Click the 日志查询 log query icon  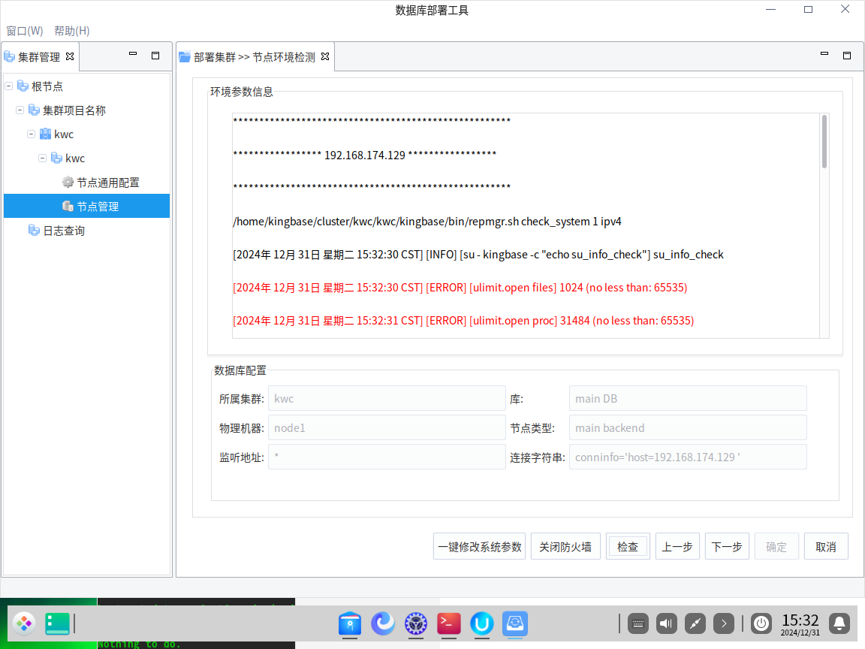[x=34, y=231]
